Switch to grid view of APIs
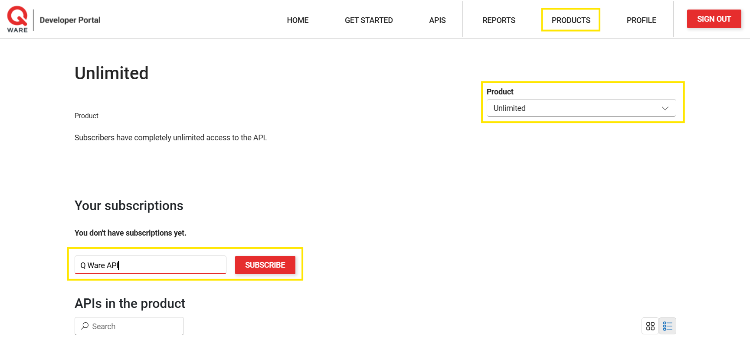Screen dimensions: 750x356 [x=650, y=326]
